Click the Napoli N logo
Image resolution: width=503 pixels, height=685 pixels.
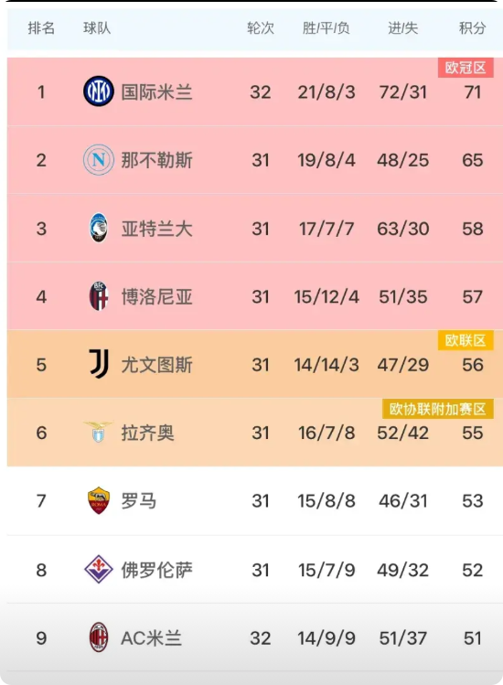point(99,160)
